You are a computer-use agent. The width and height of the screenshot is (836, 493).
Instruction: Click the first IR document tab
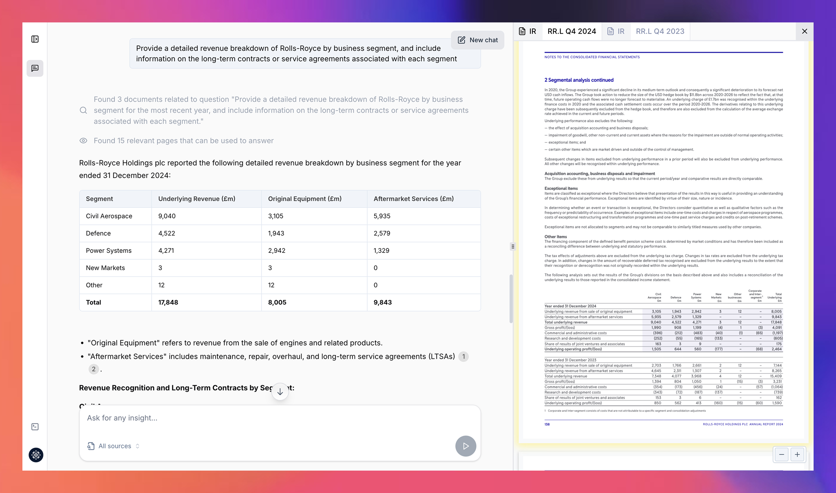528,31
